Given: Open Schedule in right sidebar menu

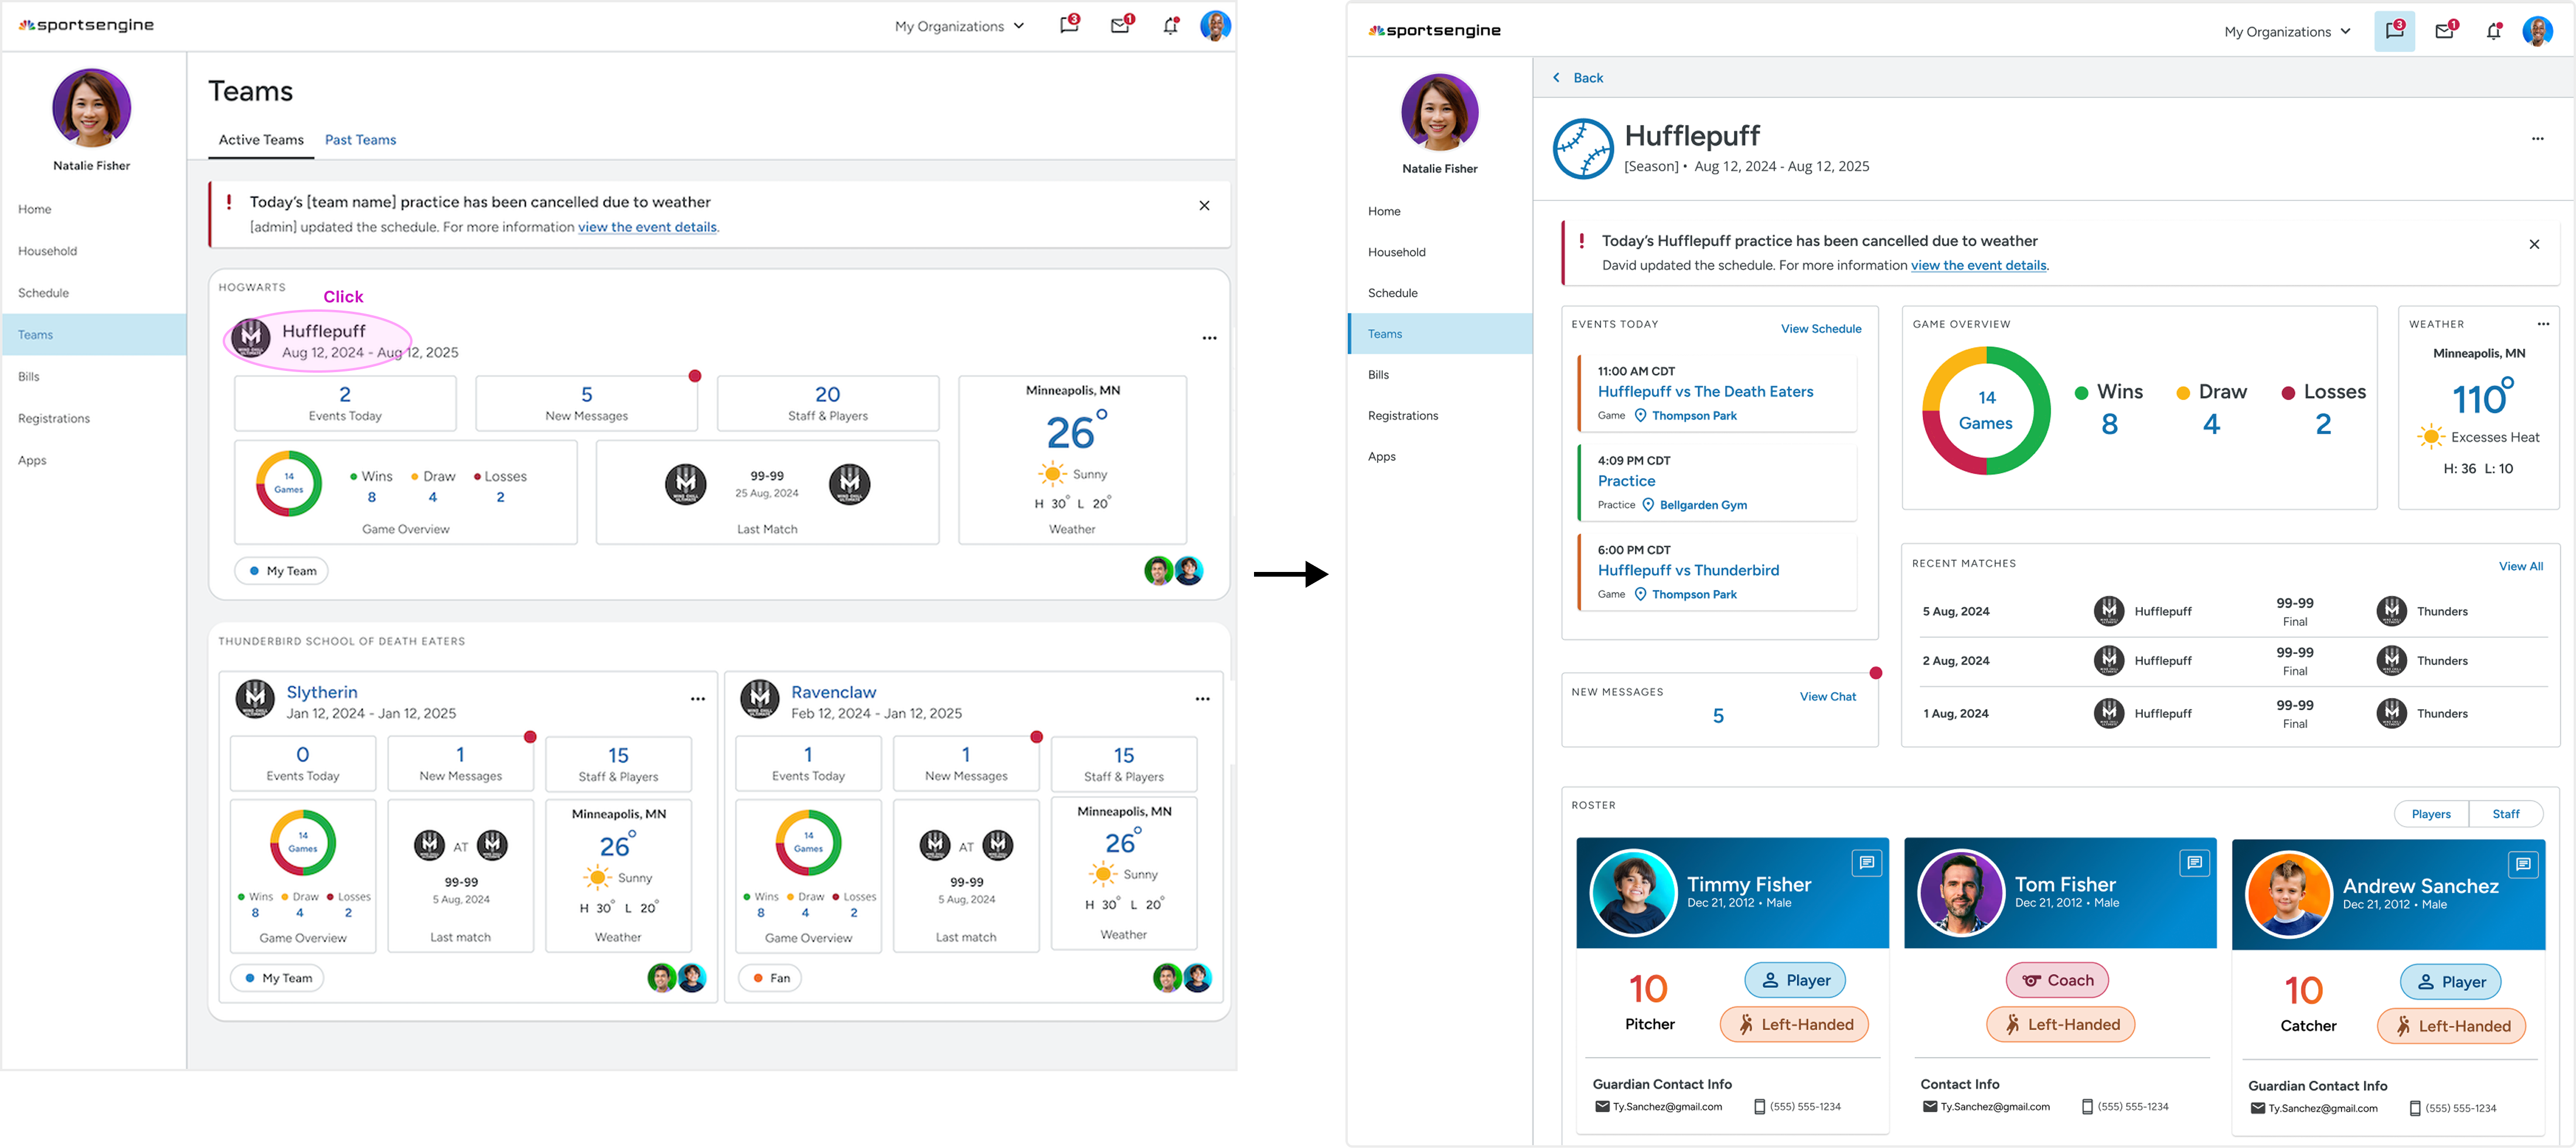Looking at the screenshot, I should pos(1392,293).
